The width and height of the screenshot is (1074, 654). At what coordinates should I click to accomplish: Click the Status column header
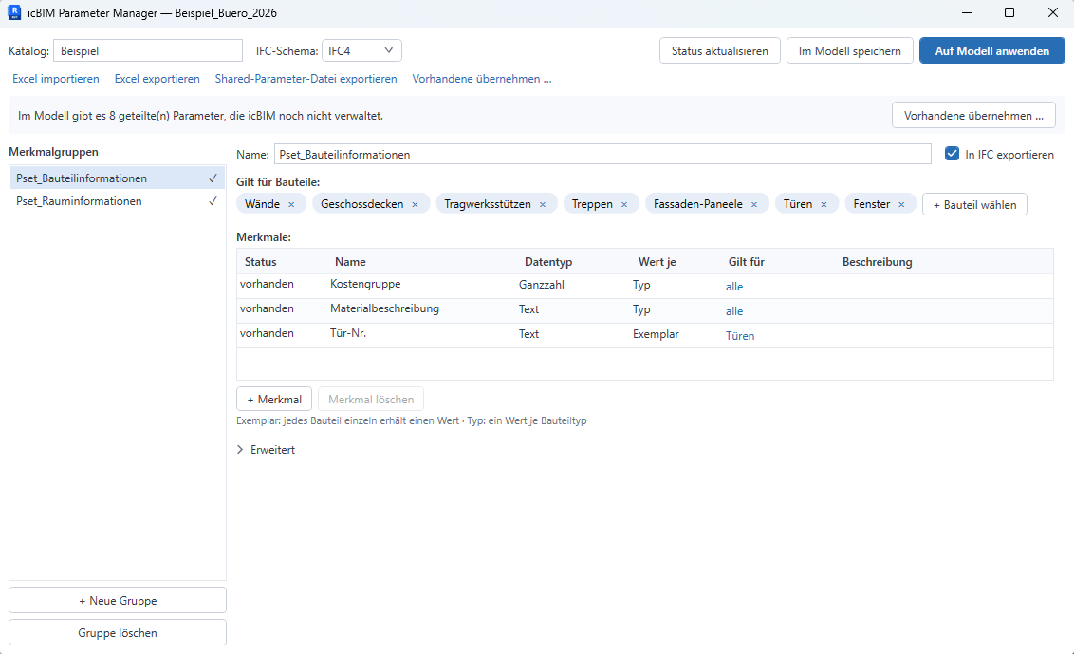[x=260, y=262]
